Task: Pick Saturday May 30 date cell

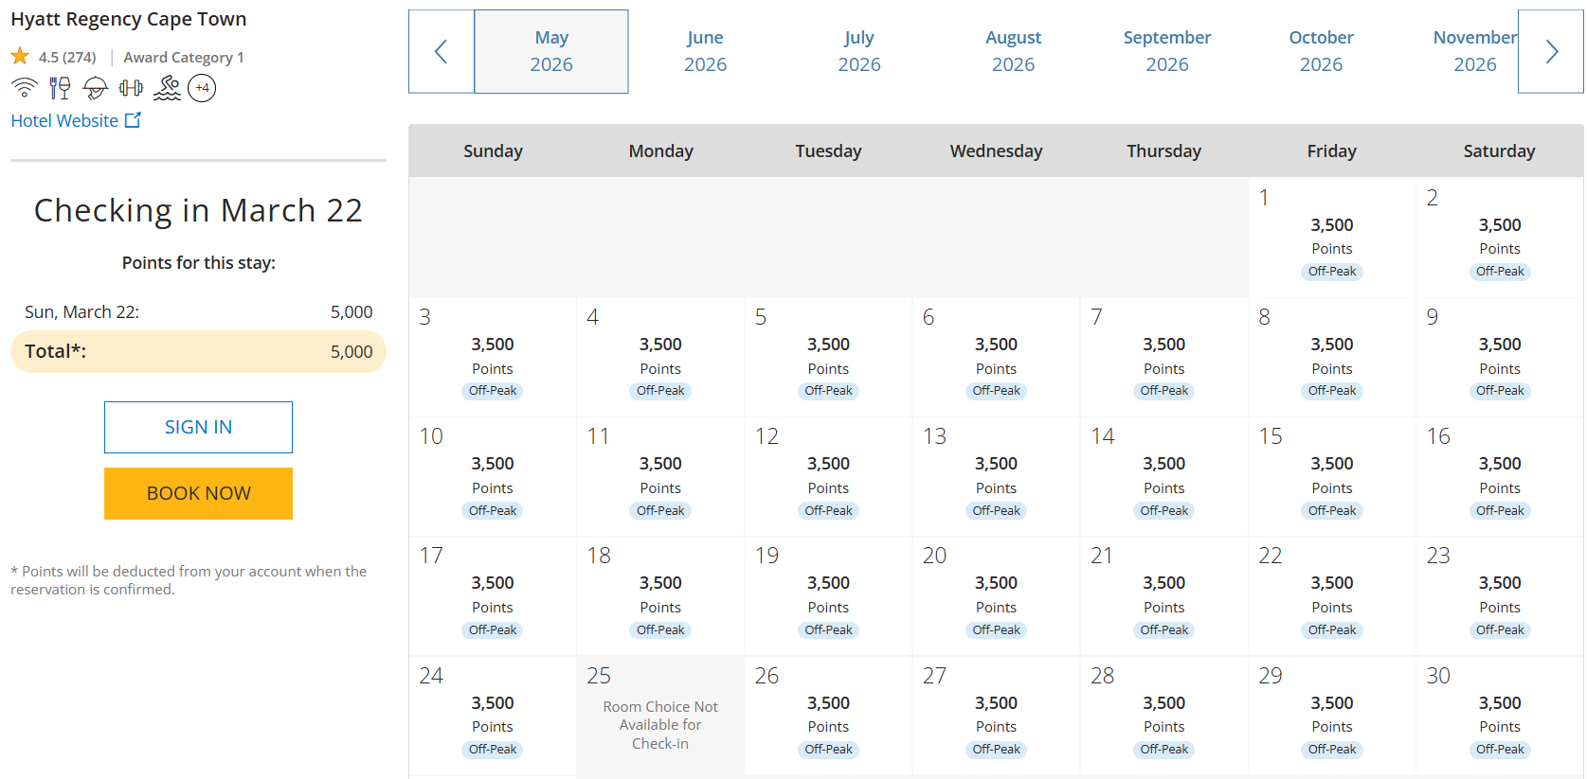Action: 1500,717
